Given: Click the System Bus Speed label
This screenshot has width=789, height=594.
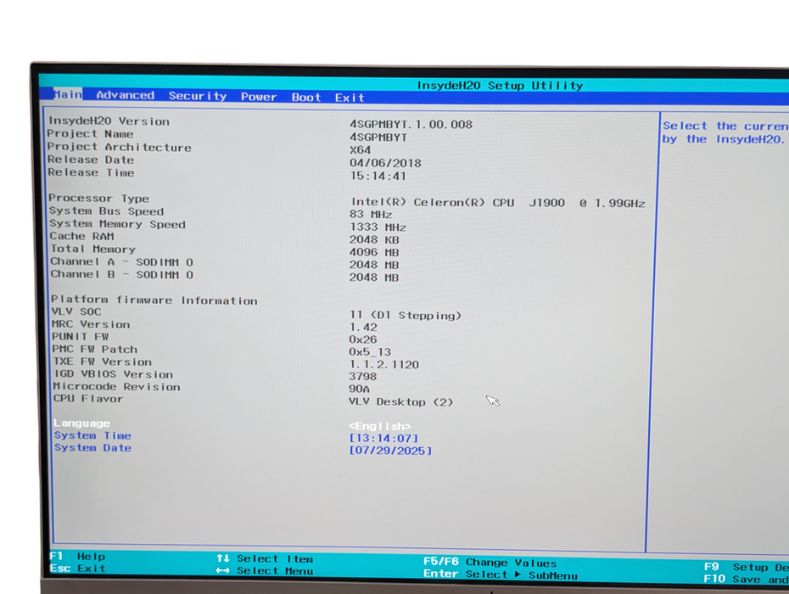Looking at the screenshot, I should (106, 211).
